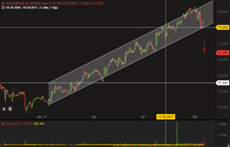Viewport: 230px width, 147px height.
Task: Click the red 299,42k volume value
Action: point(27,124)
